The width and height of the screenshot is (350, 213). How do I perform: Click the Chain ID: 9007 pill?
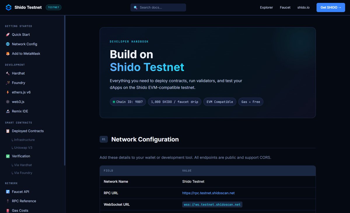128,102
